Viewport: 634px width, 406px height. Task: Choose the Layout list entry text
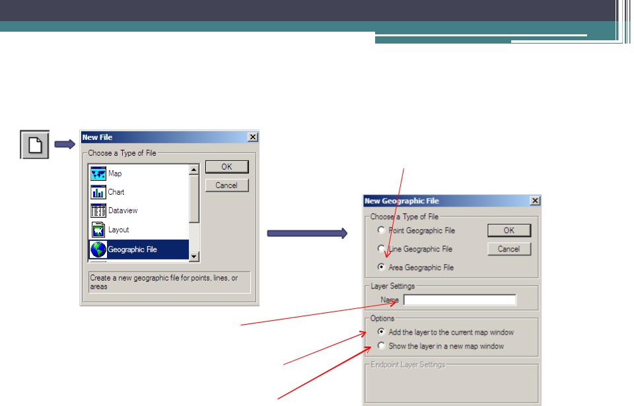point(118,230)
